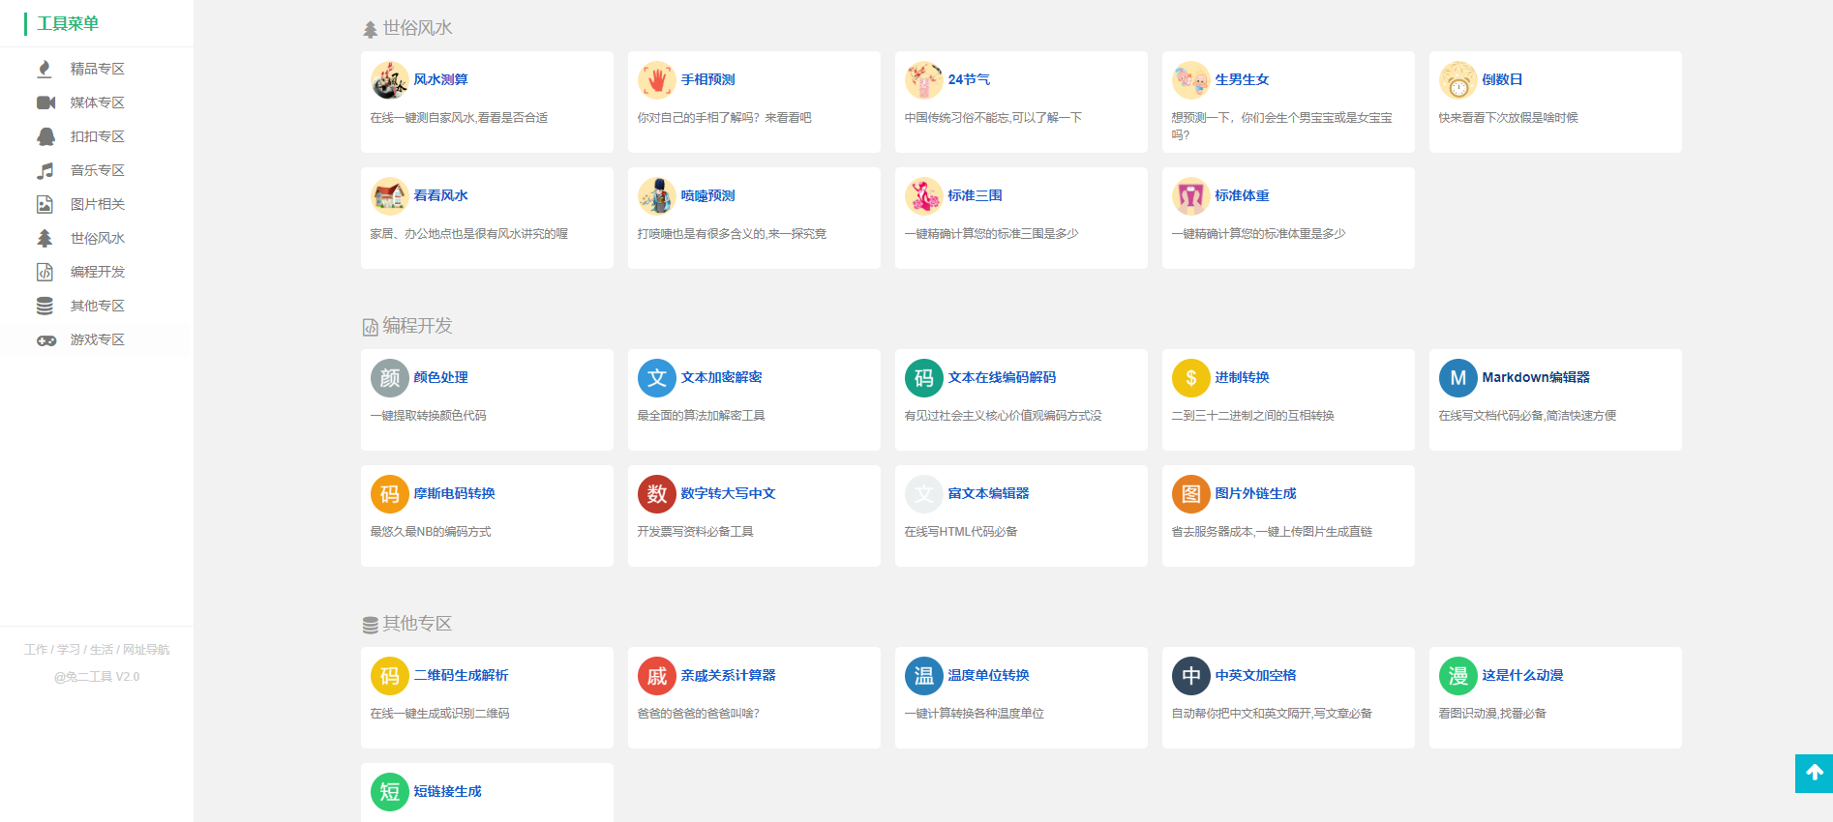
Task: Click description 一键精确计算您的标准体重是多少
Action: coord(1258,234)
